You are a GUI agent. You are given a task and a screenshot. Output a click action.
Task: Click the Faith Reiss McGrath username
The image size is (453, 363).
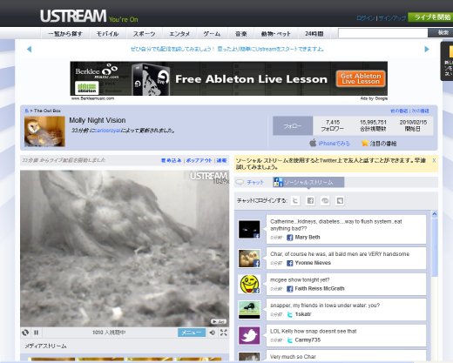point(320,288)
